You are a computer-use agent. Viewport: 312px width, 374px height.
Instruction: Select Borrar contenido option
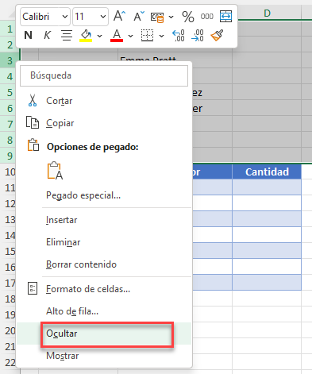click(104, 264)
